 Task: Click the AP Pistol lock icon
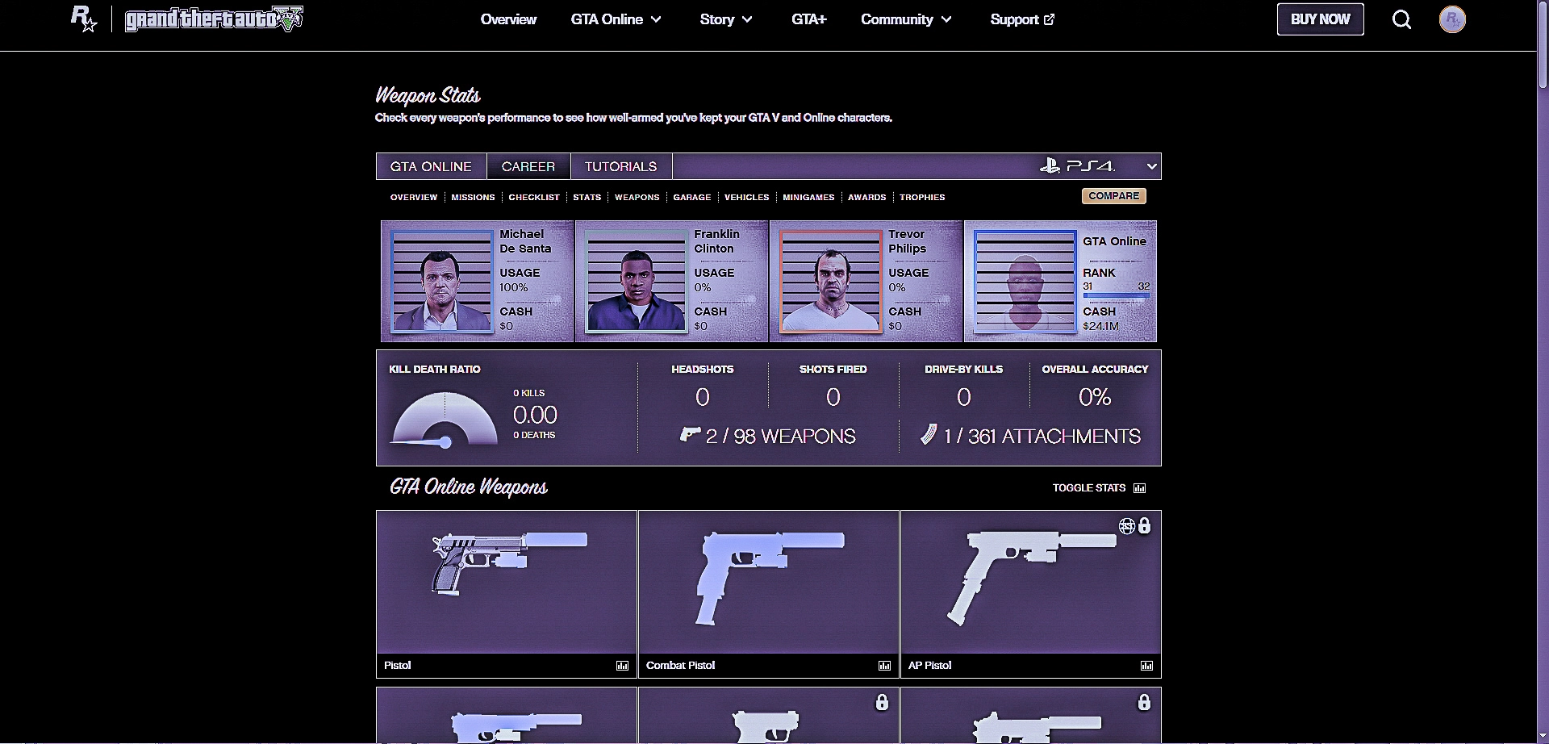pyautogui.click(x=1144, y=526)
